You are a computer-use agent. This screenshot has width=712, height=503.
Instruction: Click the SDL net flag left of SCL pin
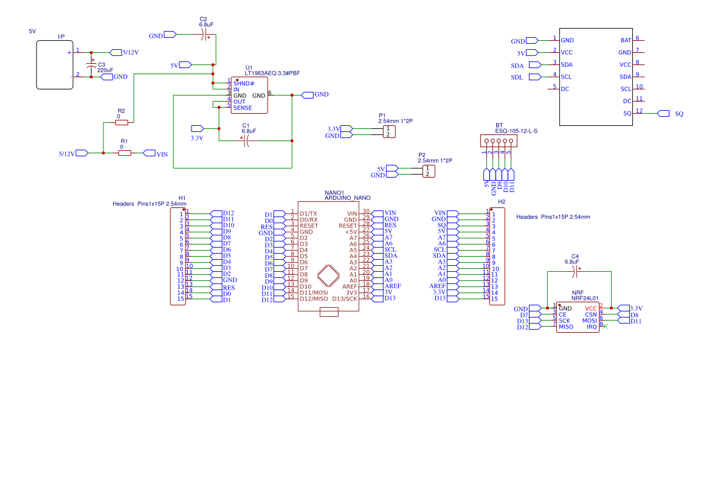tap(535, 77)
